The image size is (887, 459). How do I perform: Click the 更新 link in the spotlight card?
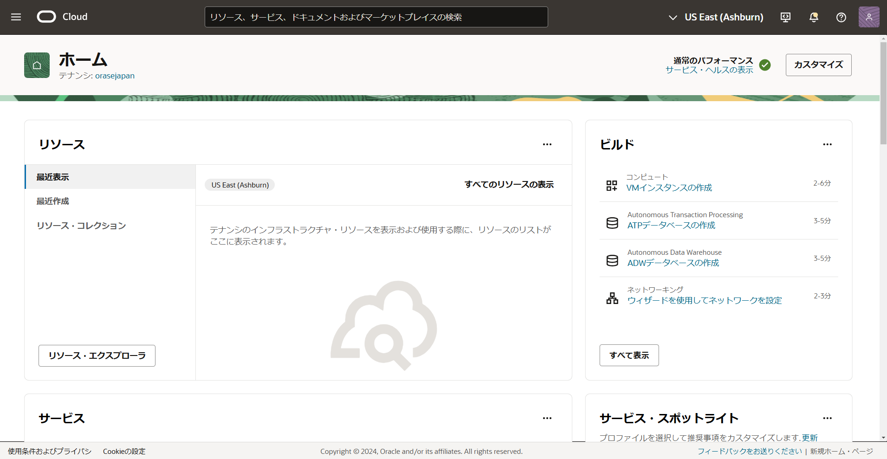[809, 438]
